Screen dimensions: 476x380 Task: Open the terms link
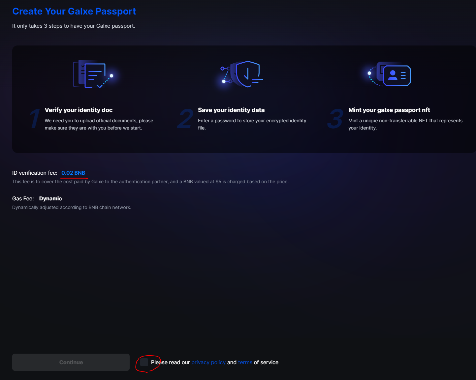245,362
